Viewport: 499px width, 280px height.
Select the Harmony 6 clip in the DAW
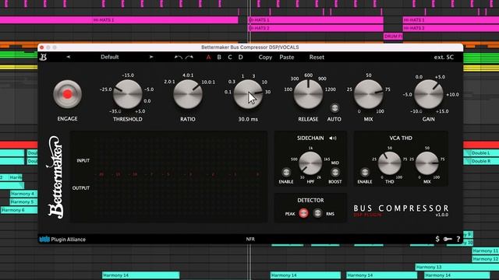[19, 210]
